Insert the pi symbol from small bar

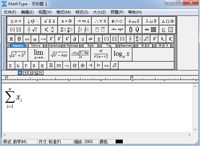point(11,39)
